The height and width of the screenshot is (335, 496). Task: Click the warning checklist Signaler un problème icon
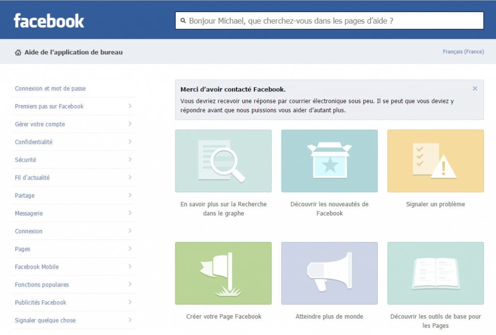click(435, 161)
